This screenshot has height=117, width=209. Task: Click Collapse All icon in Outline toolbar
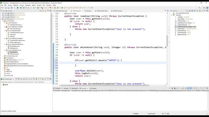pos(187,11)
